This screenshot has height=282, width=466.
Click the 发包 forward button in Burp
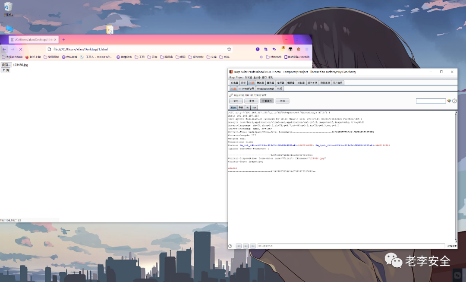[236, 101]
